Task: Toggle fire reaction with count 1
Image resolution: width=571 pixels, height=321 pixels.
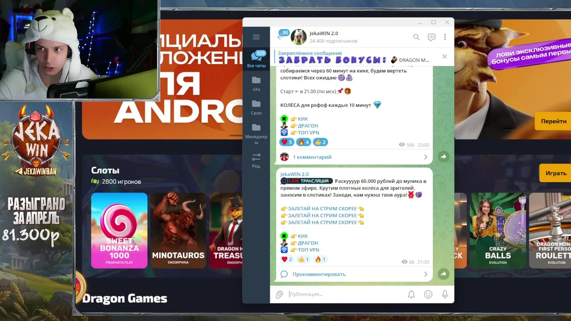Action: [x=320, y=259]
